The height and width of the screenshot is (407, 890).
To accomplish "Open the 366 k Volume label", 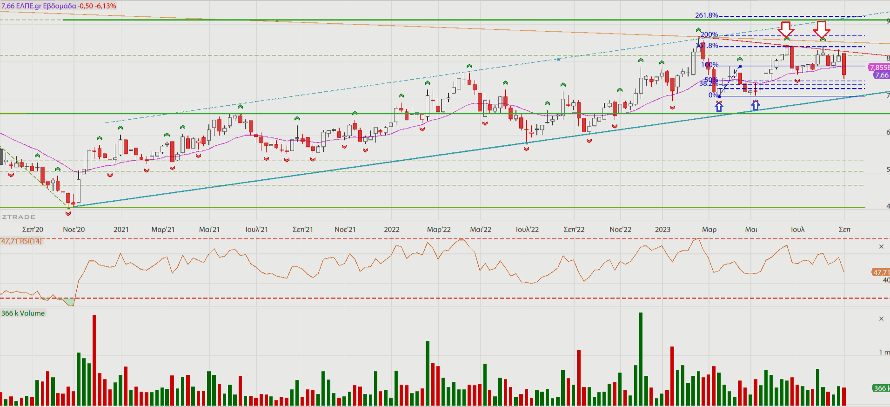I will coord(23,313).
